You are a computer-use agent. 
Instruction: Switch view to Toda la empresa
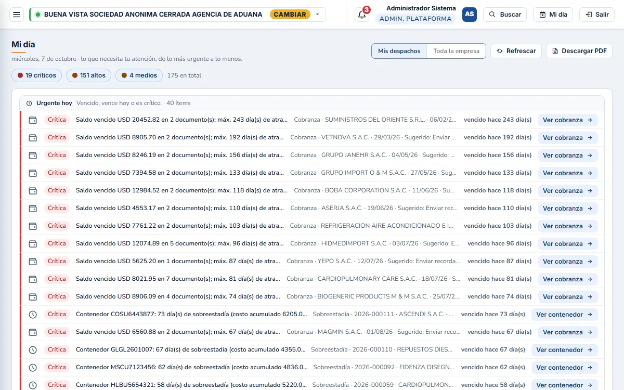click(457, 51)
